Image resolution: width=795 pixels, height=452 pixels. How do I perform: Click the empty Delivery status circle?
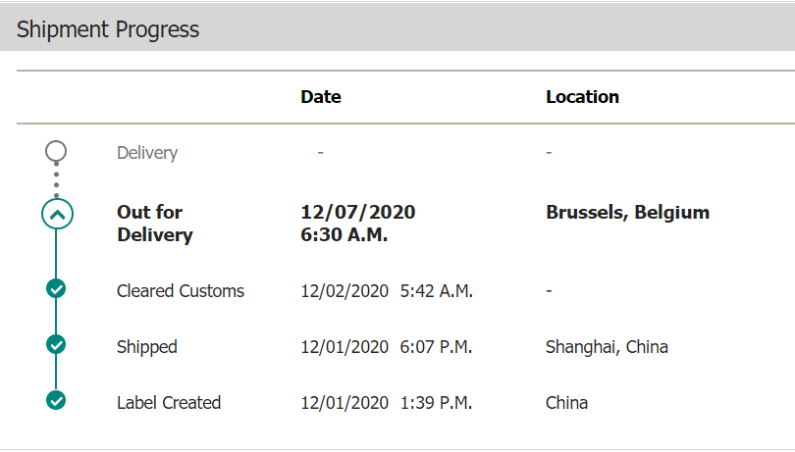pos(56,151)
